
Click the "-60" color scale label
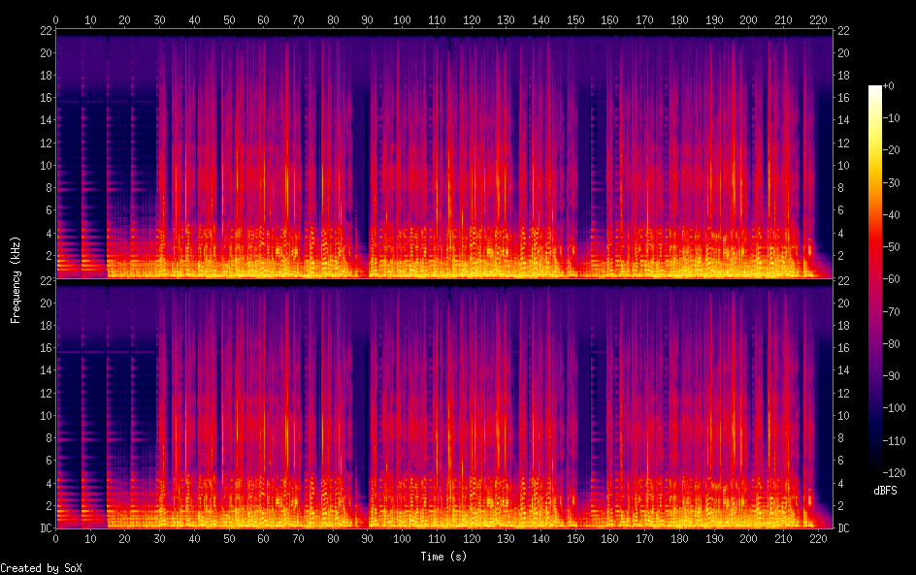891,279
